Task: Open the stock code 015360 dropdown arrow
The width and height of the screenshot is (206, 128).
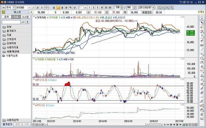Action: (x=29, y=7)
